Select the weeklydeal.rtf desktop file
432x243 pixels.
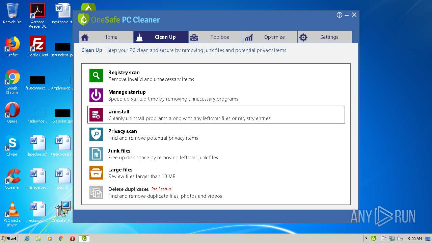point(63,146)
